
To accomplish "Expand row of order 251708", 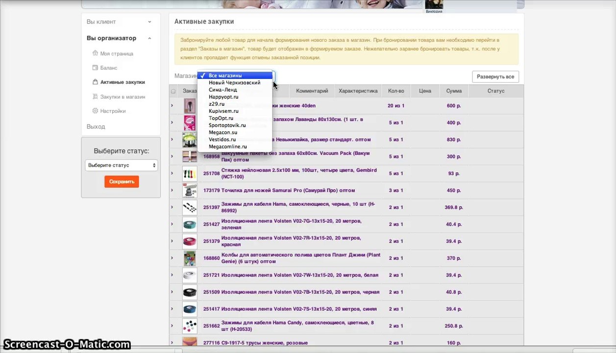I will click(x=172, y=174).
